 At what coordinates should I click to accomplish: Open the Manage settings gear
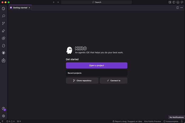pos(3,116)
